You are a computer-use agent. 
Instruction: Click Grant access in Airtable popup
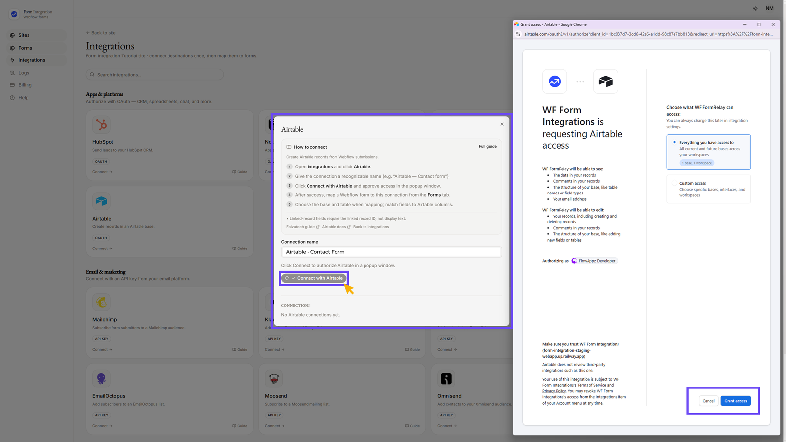[x=735, y=401]
